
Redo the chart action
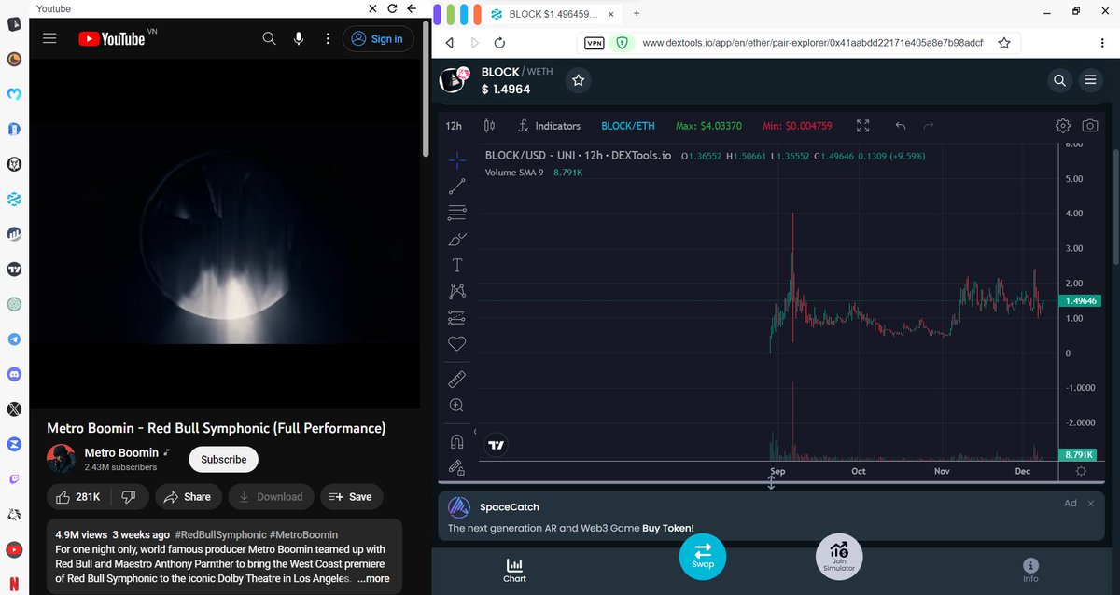pos(929,126)
